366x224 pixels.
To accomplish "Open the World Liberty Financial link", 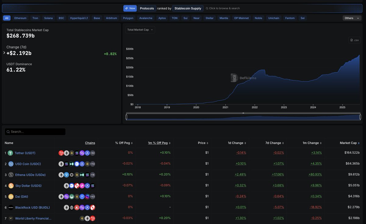I will 33,218.
